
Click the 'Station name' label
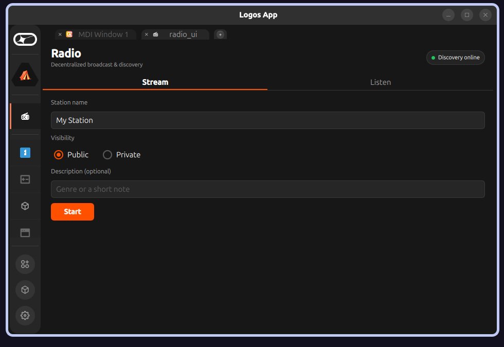pos(69,102)
